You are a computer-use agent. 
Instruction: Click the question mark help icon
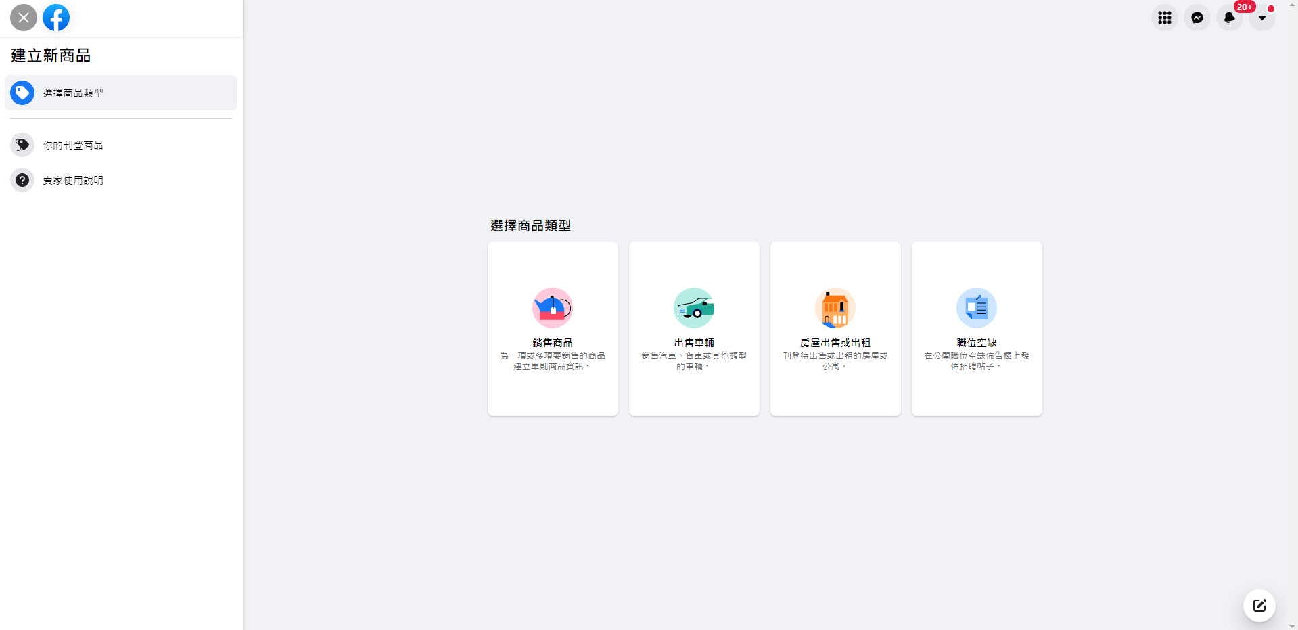22,180
